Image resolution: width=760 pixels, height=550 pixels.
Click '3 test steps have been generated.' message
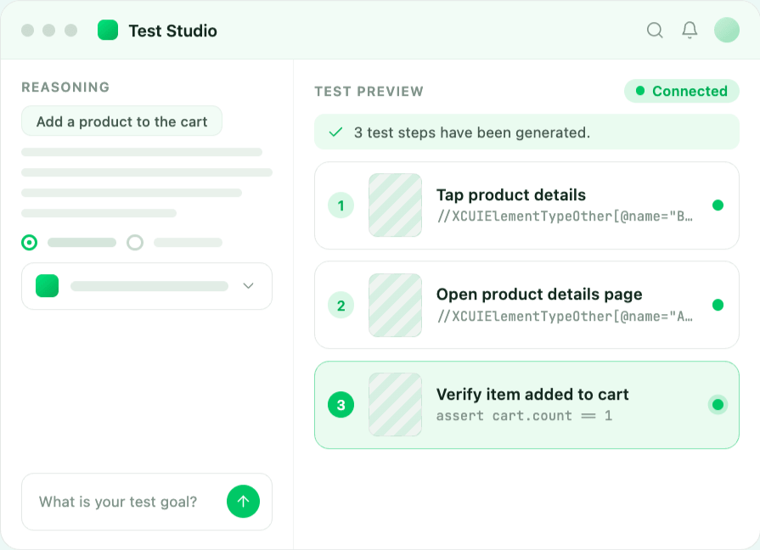coord(472,132)
